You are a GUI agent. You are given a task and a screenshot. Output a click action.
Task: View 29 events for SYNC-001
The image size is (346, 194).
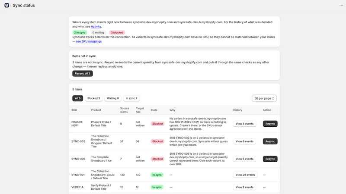(x=245, y=175)
